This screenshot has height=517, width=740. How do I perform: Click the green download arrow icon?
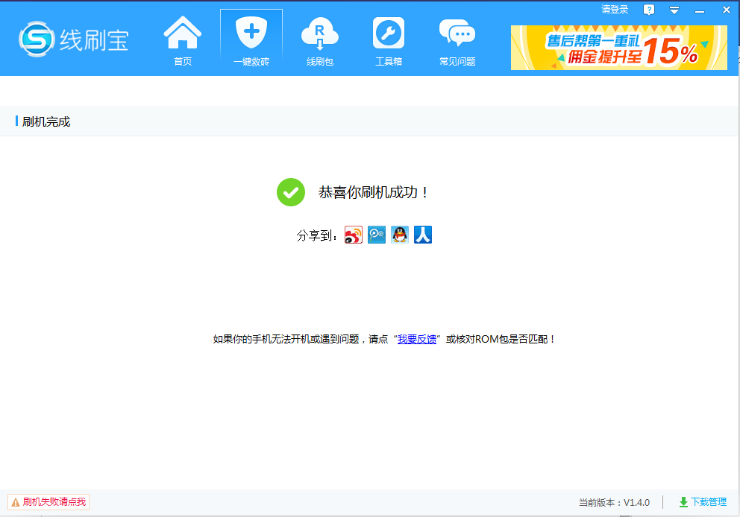pos(683,502)
